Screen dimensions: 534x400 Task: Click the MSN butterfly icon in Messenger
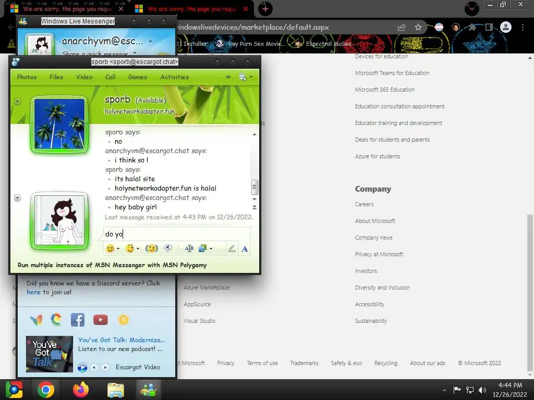(x=37, y=320)
